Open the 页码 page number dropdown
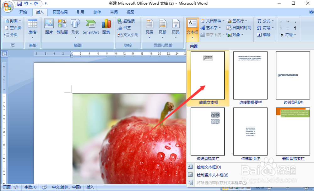 [x=176, y=29]
